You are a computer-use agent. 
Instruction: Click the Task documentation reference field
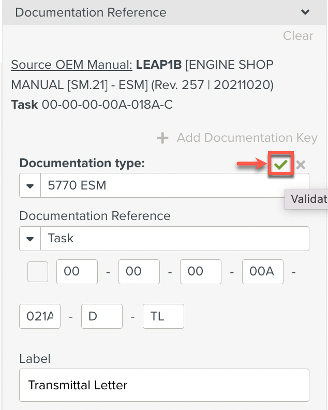pos(174,239)
